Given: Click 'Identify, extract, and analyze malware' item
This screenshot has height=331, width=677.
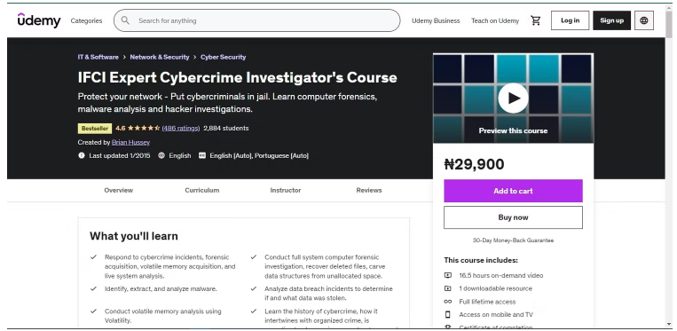Looking at the screenshot, I should click(x=161, y=288).
